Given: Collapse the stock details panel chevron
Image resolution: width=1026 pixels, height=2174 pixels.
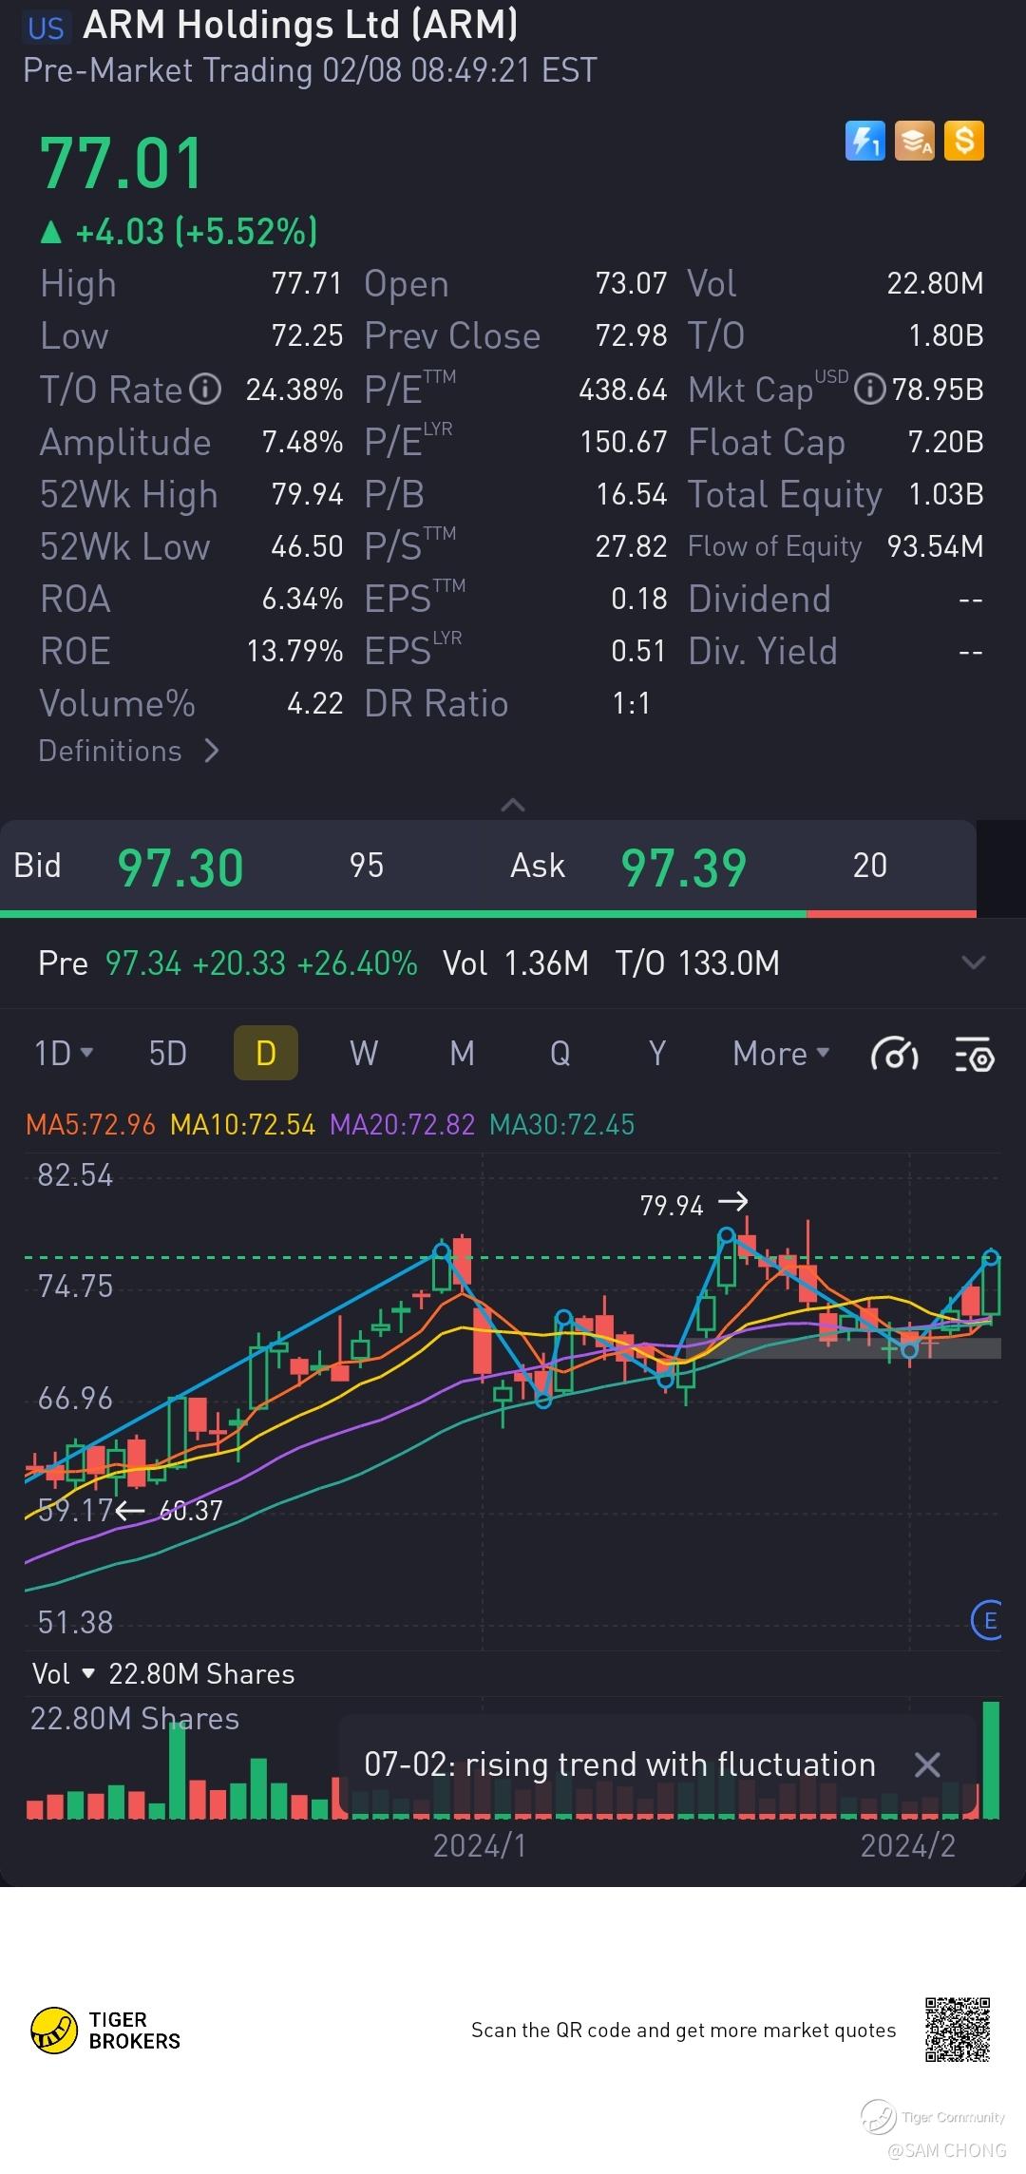Looking at the screenshot, I should (512, 805).
